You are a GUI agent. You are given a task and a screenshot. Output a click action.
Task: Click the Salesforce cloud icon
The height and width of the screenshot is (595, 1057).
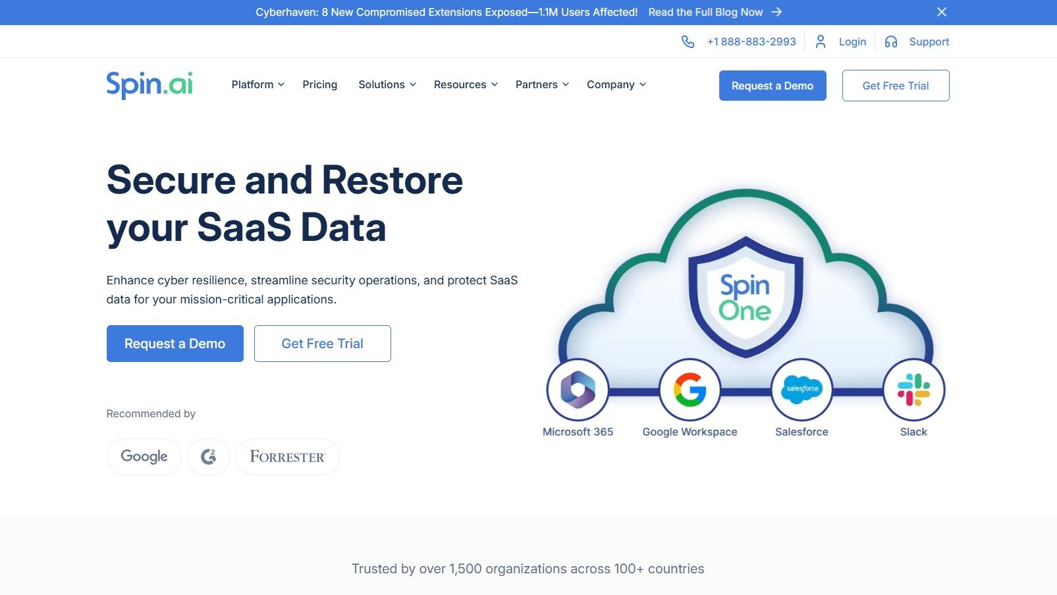coord(801,390)
